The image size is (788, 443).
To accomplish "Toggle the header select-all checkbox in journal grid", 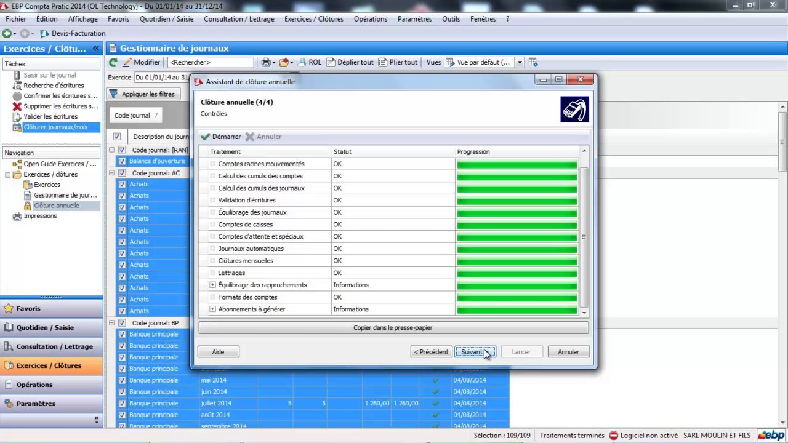I will pos(117,137).
